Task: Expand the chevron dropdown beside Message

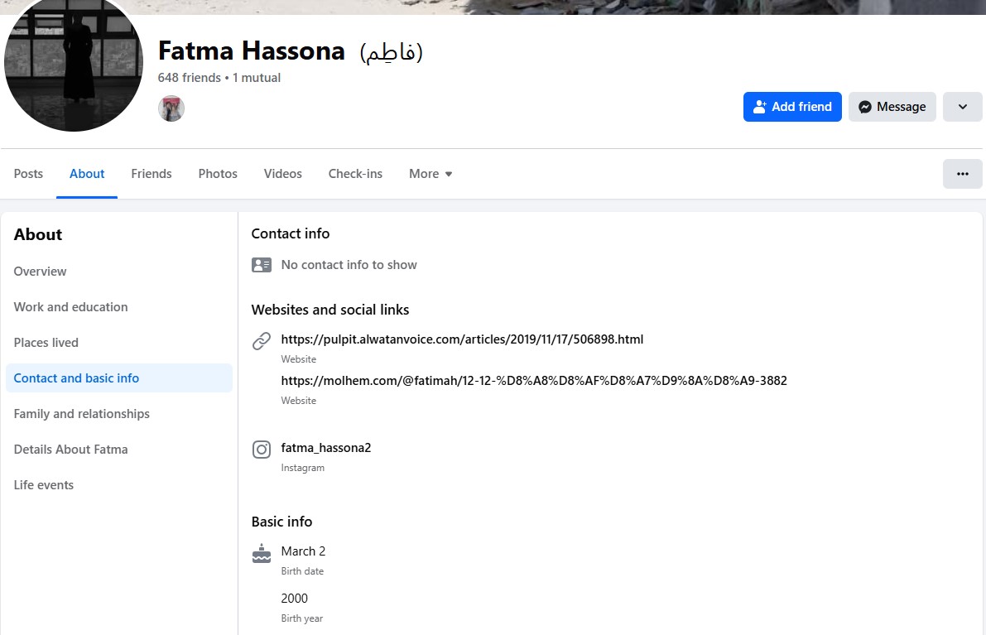Action: (x=962, y=107)
